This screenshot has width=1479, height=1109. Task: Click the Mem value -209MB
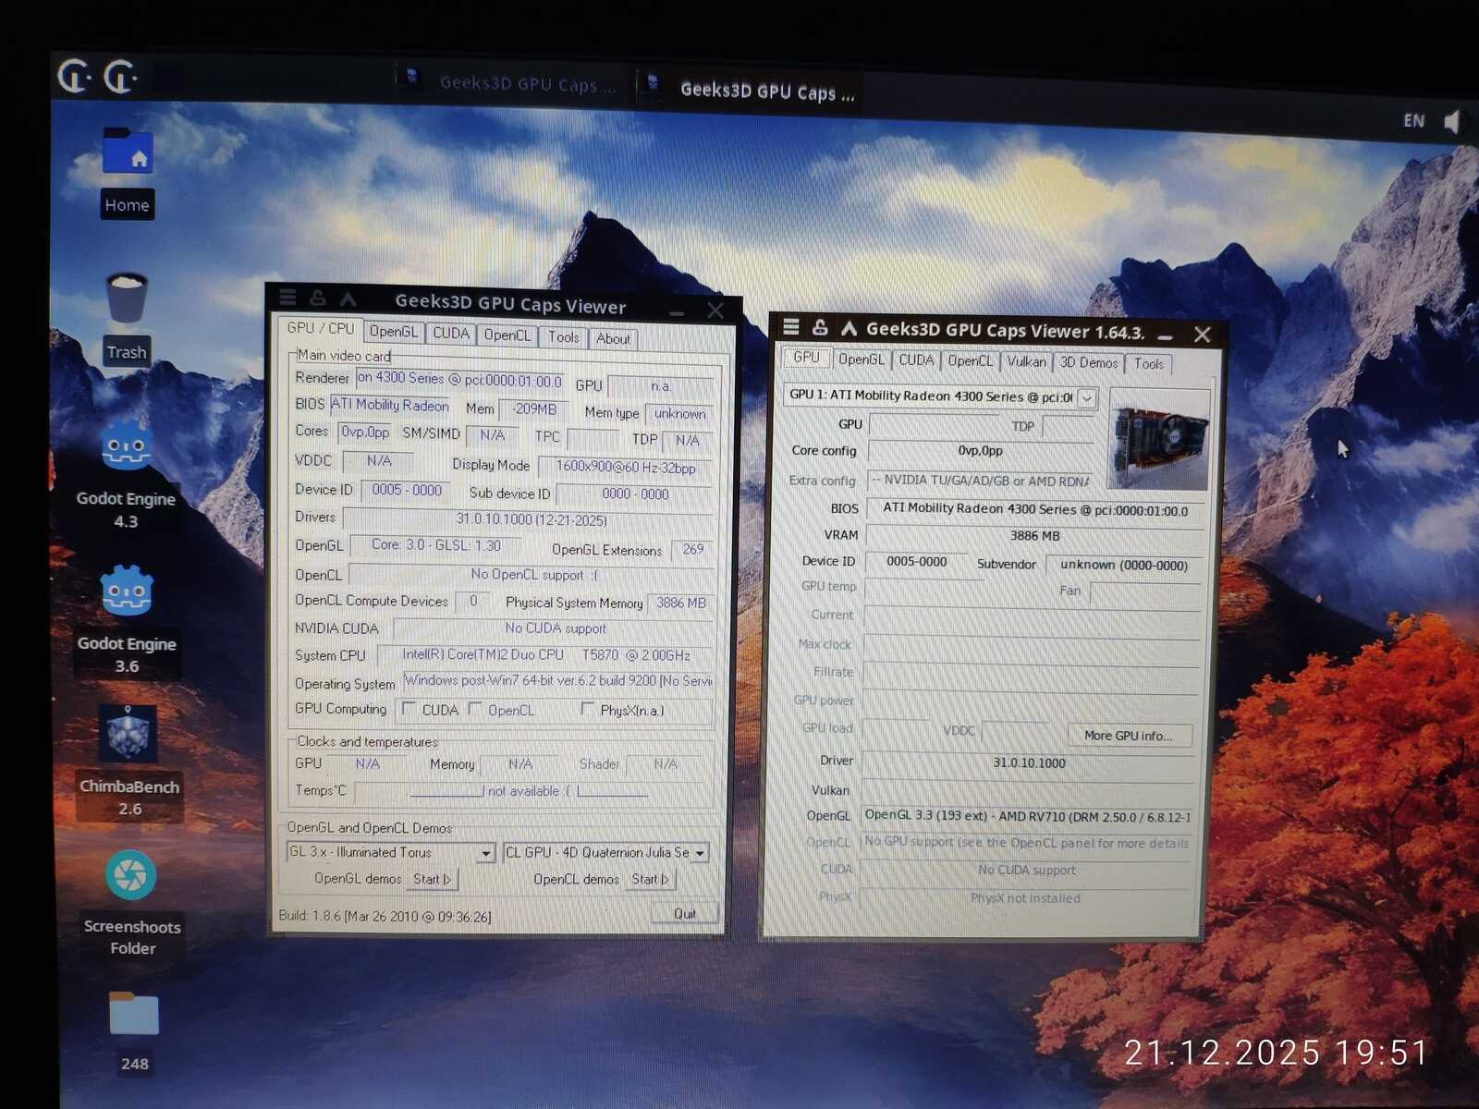tap(535, 409)
